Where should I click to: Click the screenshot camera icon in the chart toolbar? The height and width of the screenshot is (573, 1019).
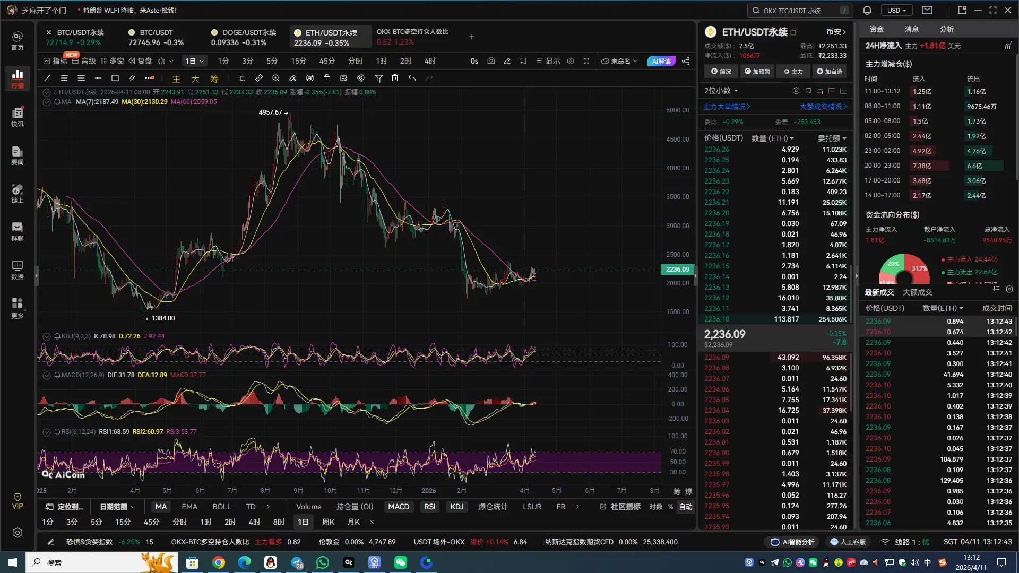pos(491,61)
